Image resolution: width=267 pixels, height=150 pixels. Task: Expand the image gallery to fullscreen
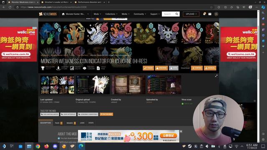[x=216, y=76]
